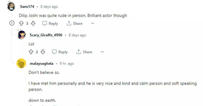Screen dimensions: 203x106
Task: Open Scary_Giraffe_4996 username link
Action: point(46,35)
